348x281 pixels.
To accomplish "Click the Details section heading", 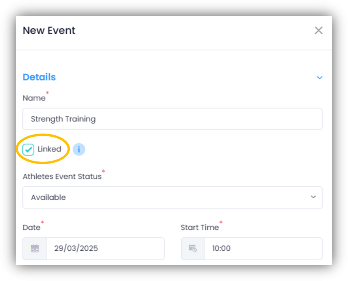I will tap(39, 77).
